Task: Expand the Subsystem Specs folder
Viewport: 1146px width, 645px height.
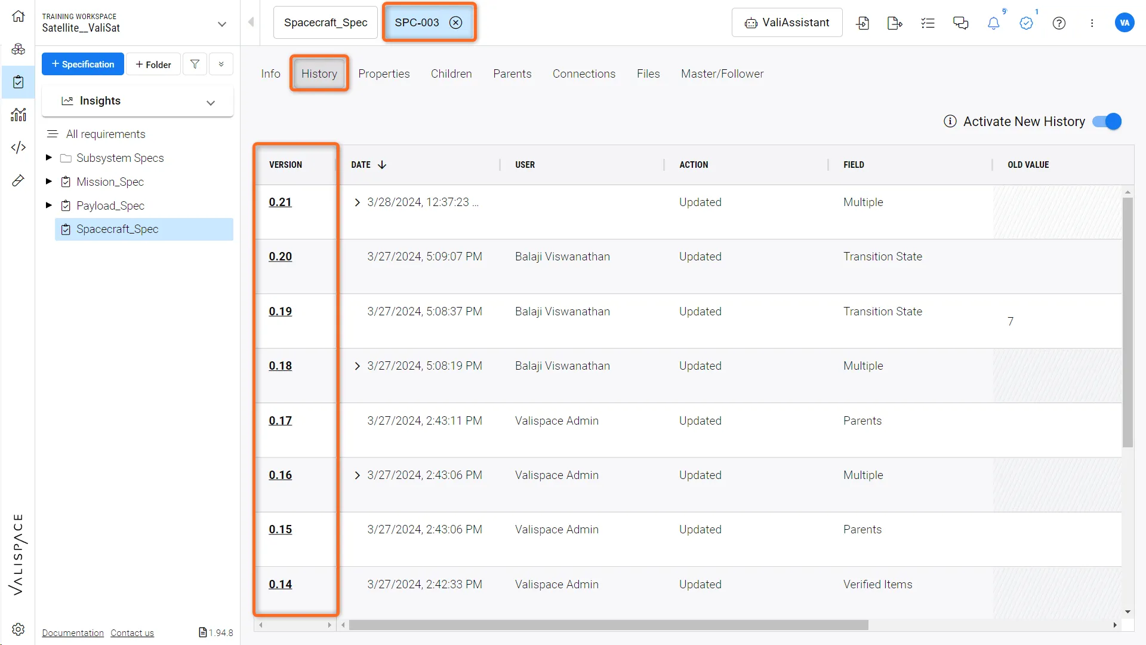Action: click(49, 158)
